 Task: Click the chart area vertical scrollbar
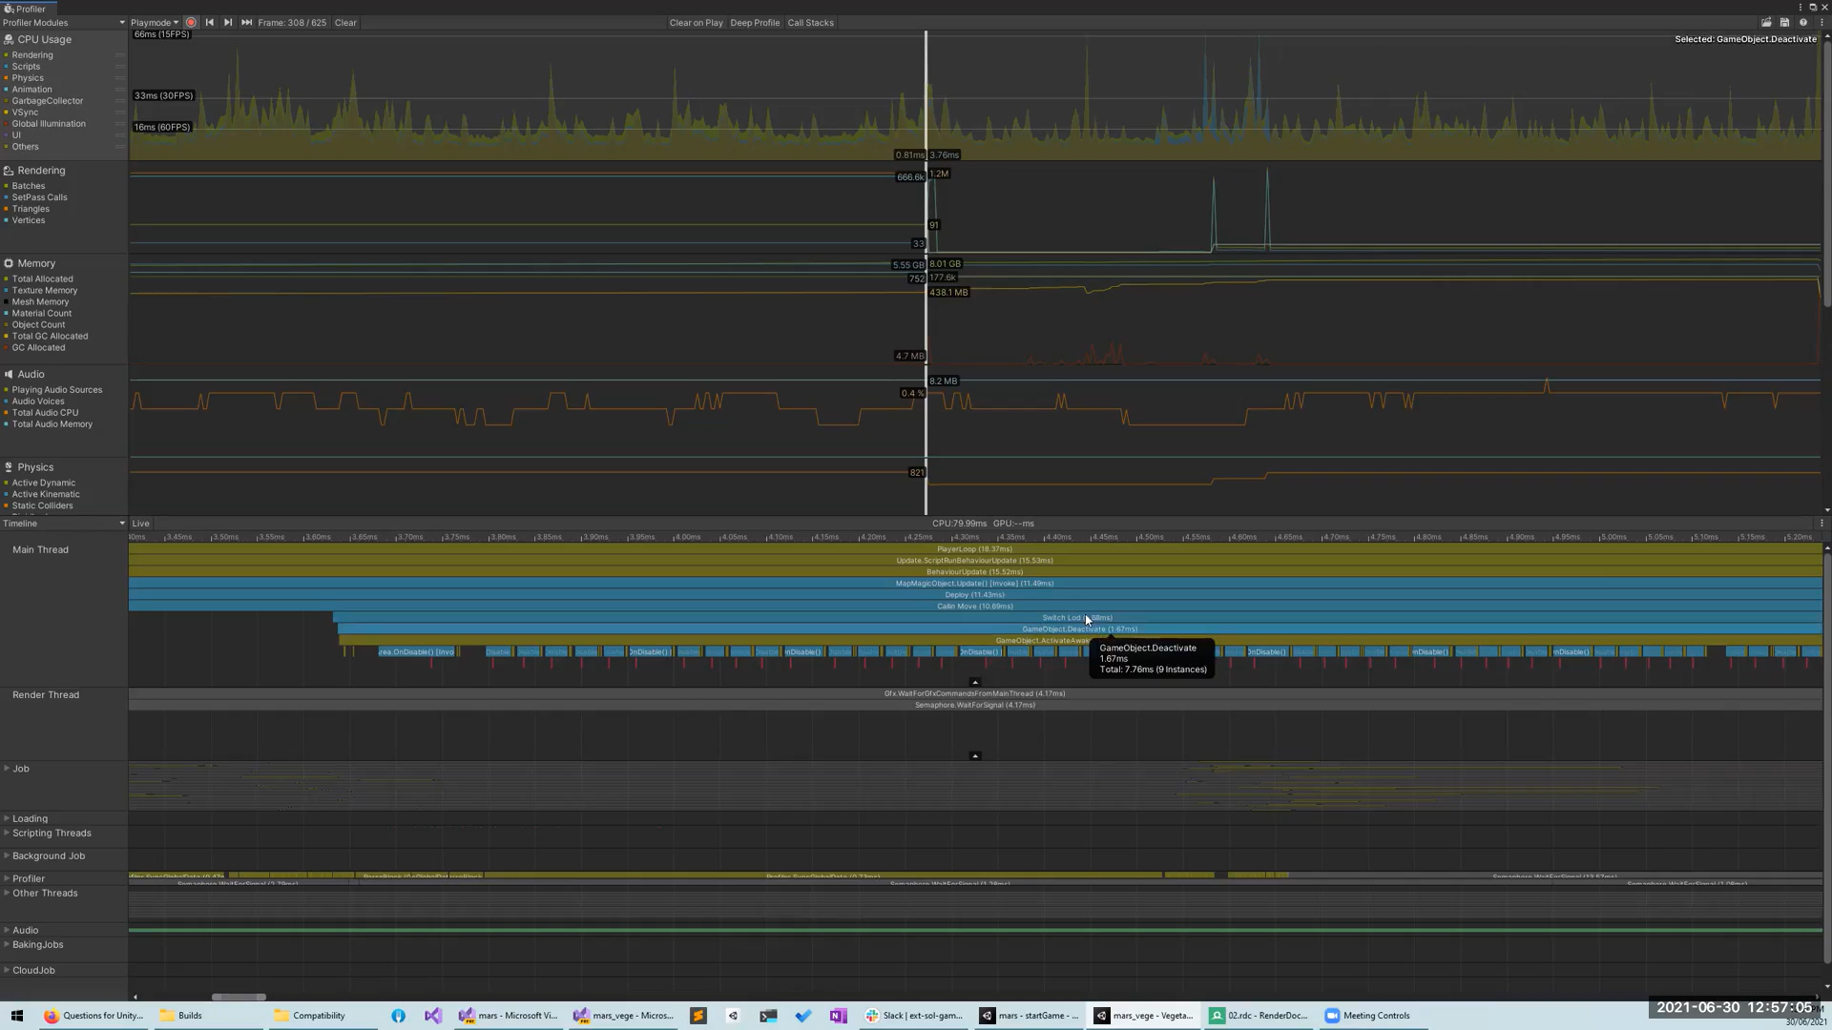[1826, 172]
